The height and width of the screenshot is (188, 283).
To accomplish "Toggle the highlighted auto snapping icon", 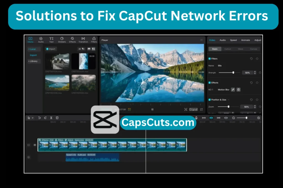I will (211, 118).
